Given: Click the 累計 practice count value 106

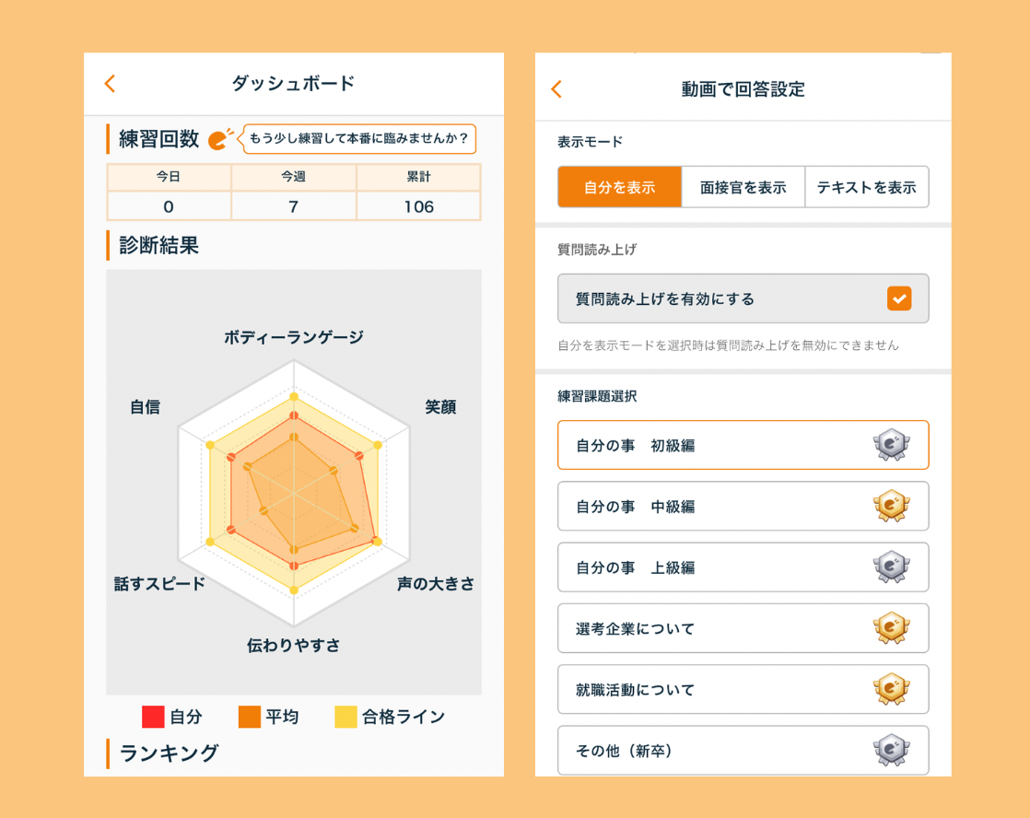Looking at the screenshot, I should [x=418, y=206].
